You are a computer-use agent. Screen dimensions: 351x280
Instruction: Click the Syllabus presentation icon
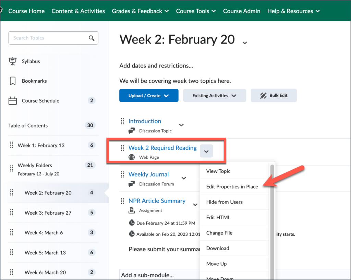click(x=13, y=61)
